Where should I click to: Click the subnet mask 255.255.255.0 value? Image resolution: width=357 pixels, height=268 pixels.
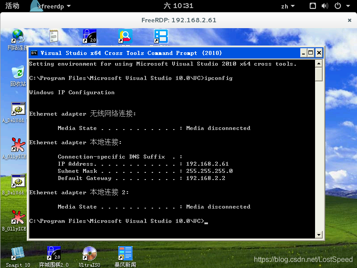click(x=209, y=171)
